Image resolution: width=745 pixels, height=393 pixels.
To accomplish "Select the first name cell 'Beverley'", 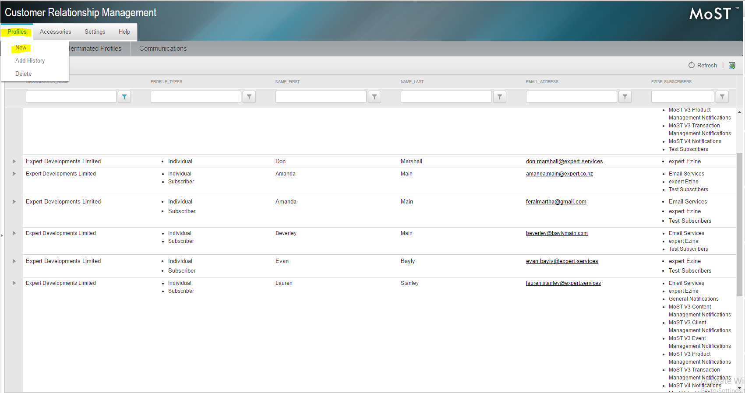I will pyautogui.click(x=286, y=233).
